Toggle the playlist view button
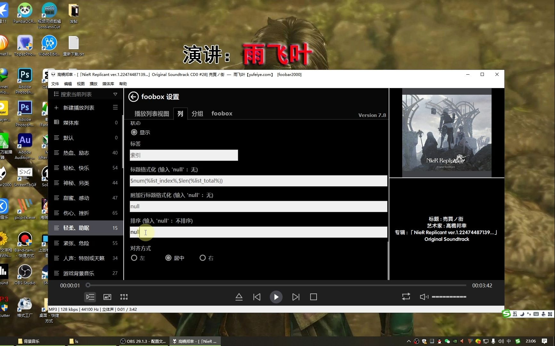This screenshot has height=346, width=555. click(90, 297)
